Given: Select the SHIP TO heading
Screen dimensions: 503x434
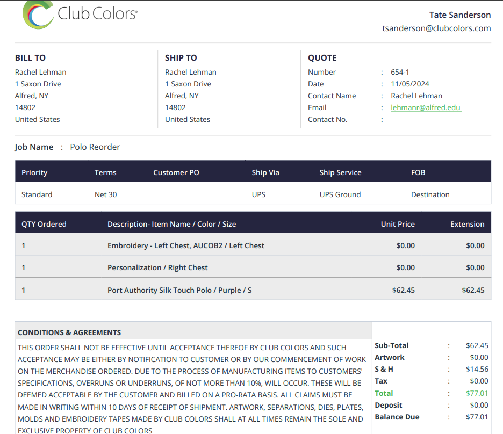Looking at the screenshot, I should (x=181, y=57).
